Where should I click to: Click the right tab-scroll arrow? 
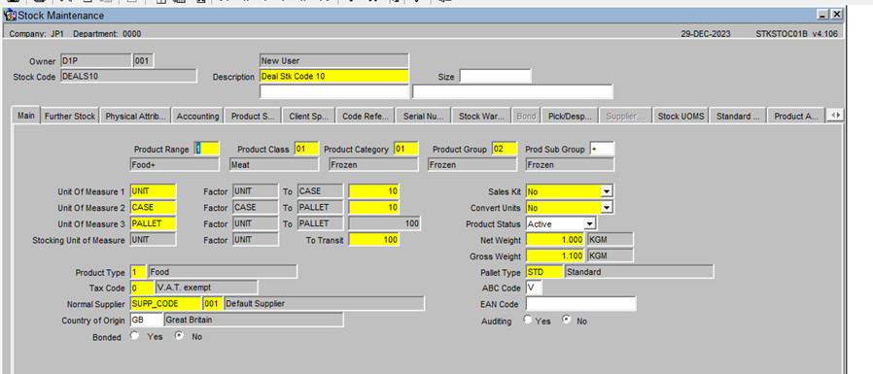click(x=839, y=116)
